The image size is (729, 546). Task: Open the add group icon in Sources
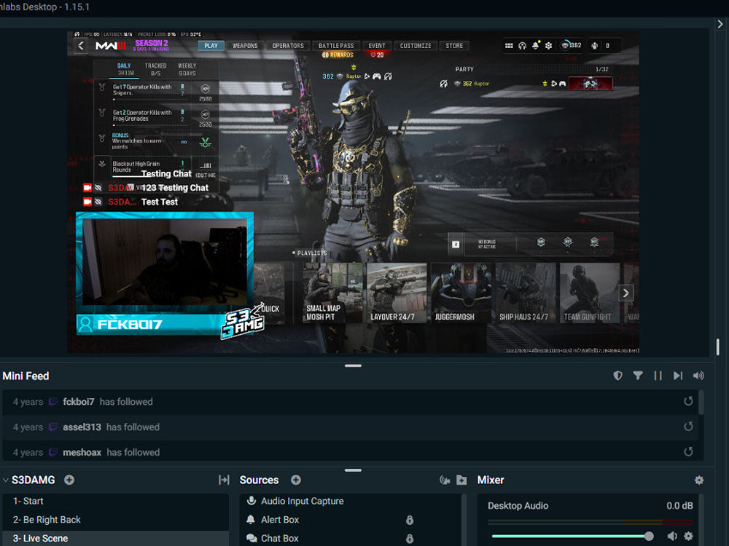(445, 480)
